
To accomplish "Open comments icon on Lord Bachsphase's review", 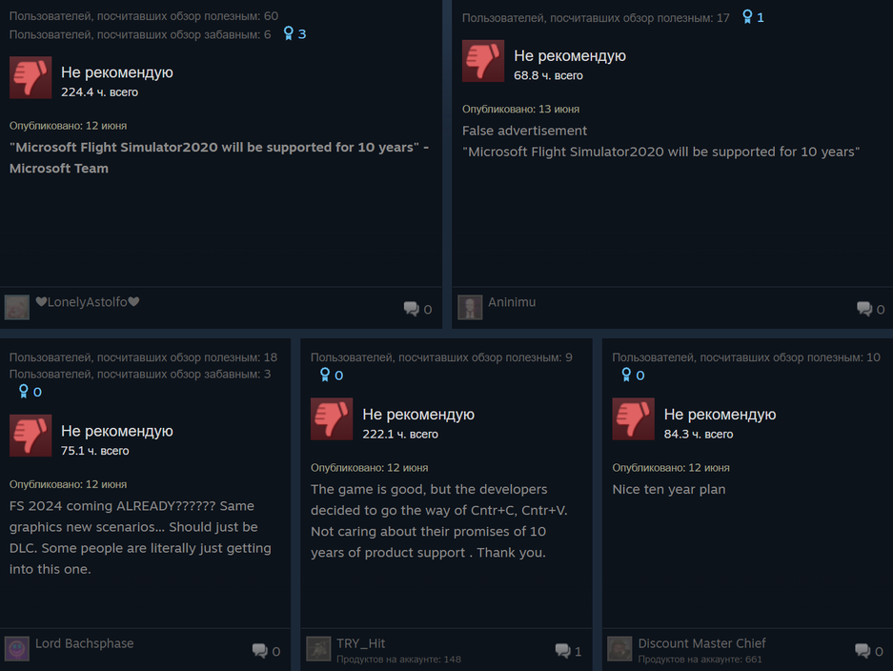I will [259, 650].
